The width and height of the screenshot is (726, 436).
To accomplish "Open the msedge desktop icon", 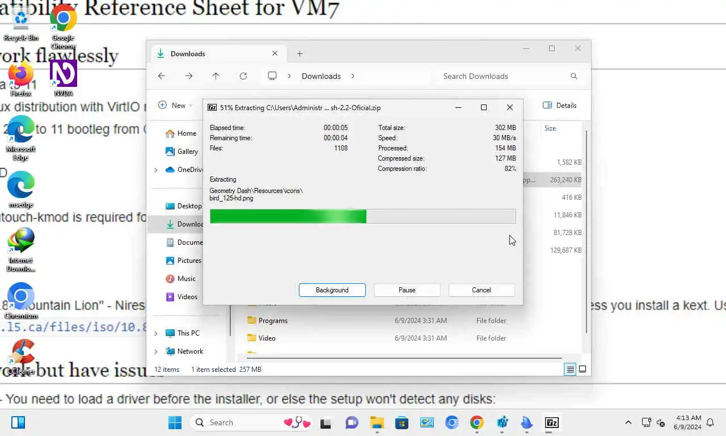I will tap(21, 190).
